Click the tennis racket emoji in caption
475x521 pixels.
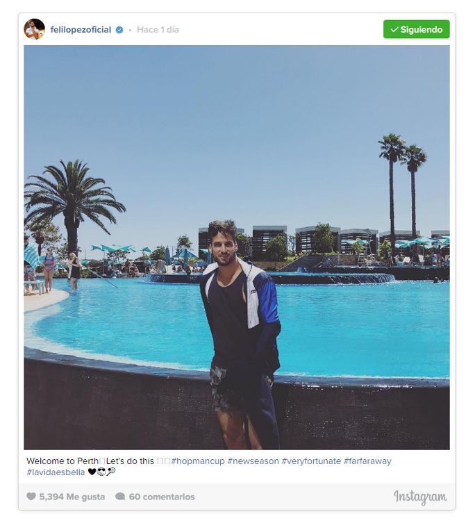pyautogui.click(x=111, y=472)
